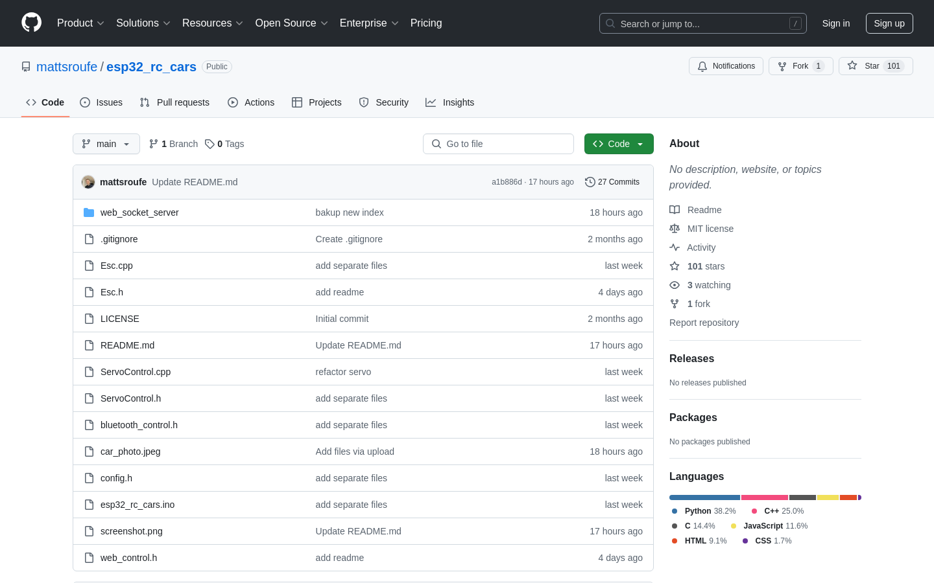Image resolution: width=934 pixels, height=583 pixels.
Task: Click the 'refactor servo' commit message
Action: pyautogui.click(x=343, y=372)
